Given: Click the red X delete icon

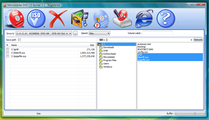Looking at the screenshot, I should pyautogui.click(x=58, y=19).
